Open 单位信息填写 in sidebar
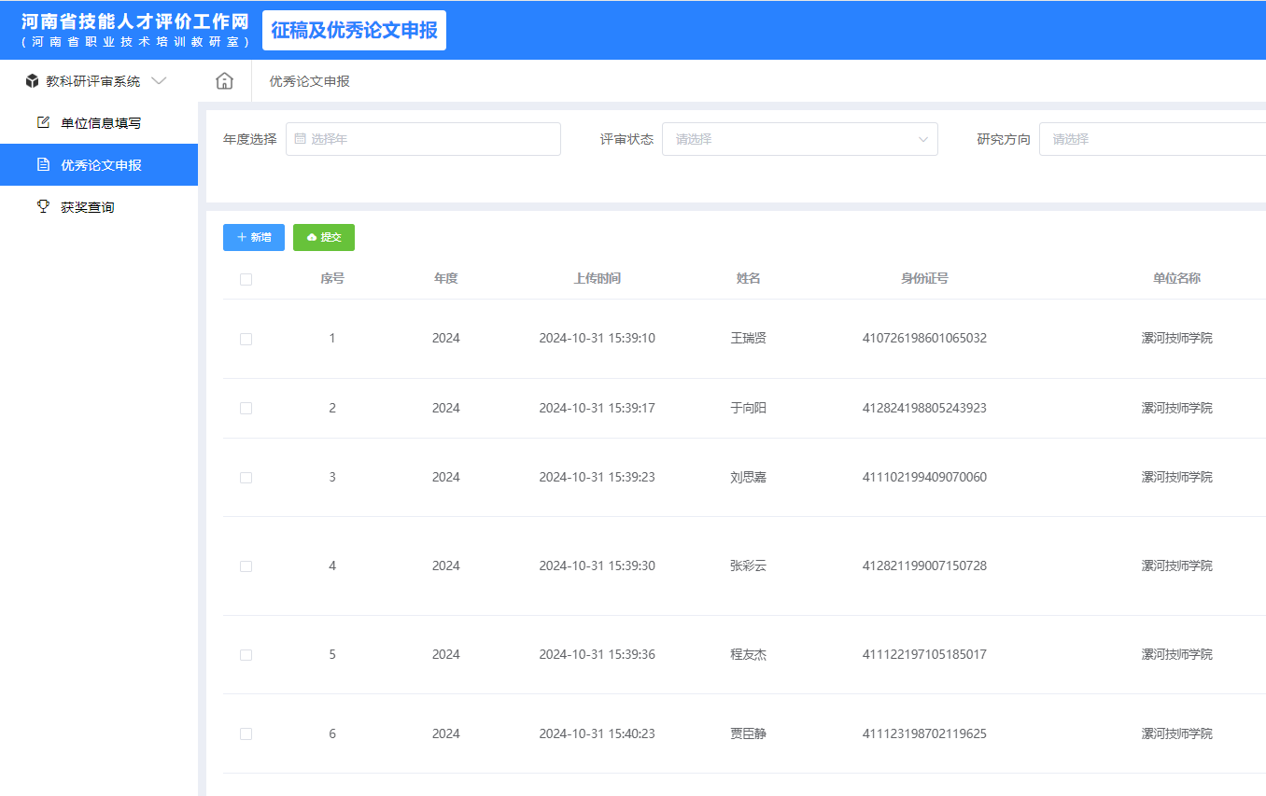Screen dimensions: 1266x796 click(99, 122)
